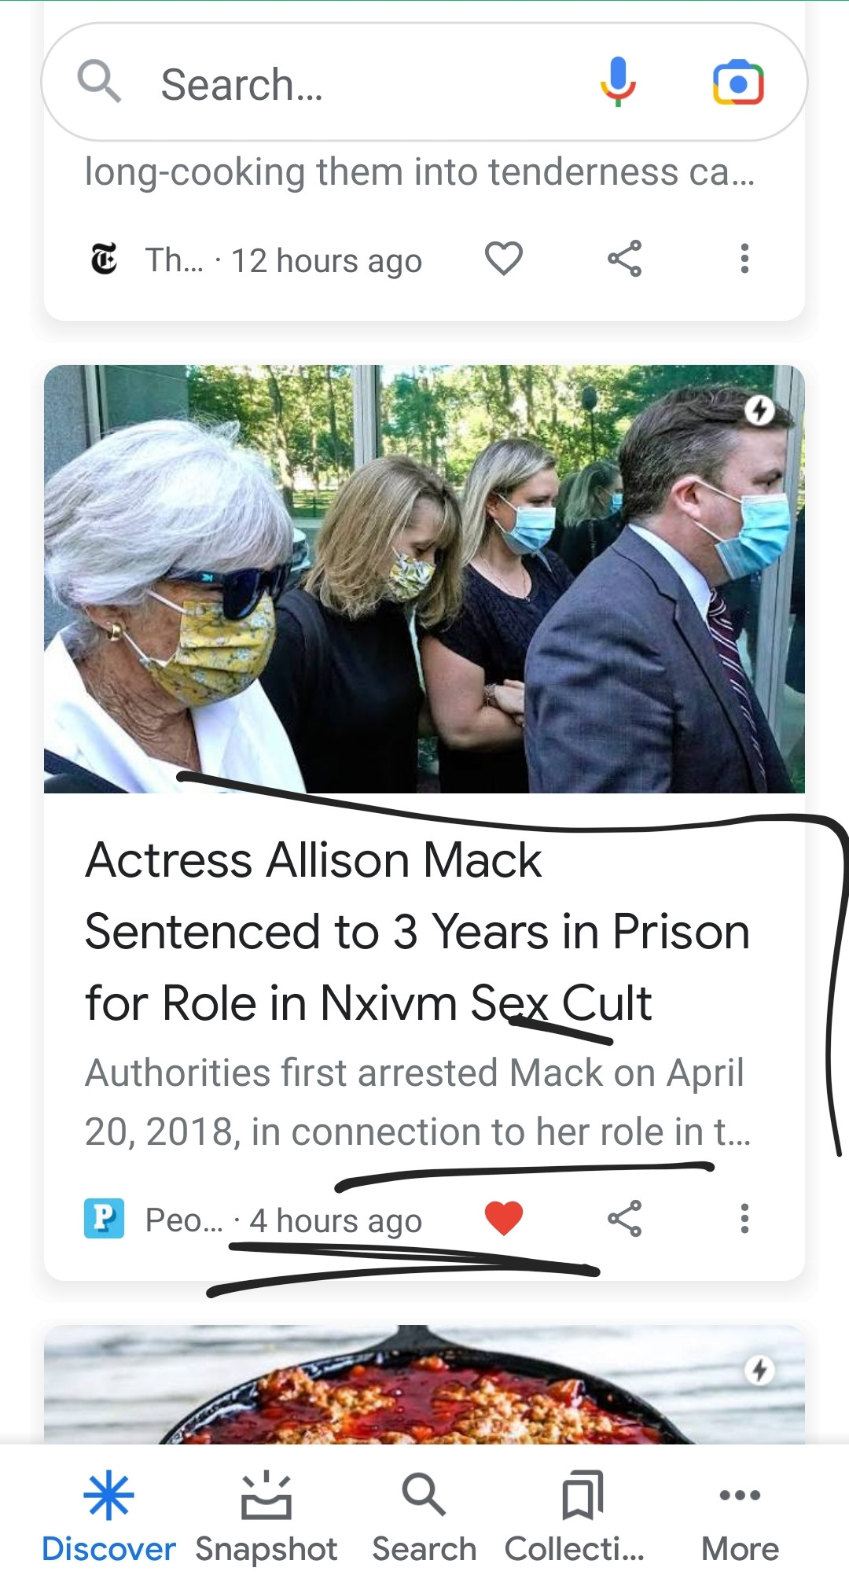Open the courthouse photo thumbnail
Screen dimensions: 849x1586
(x=424, y=579)
